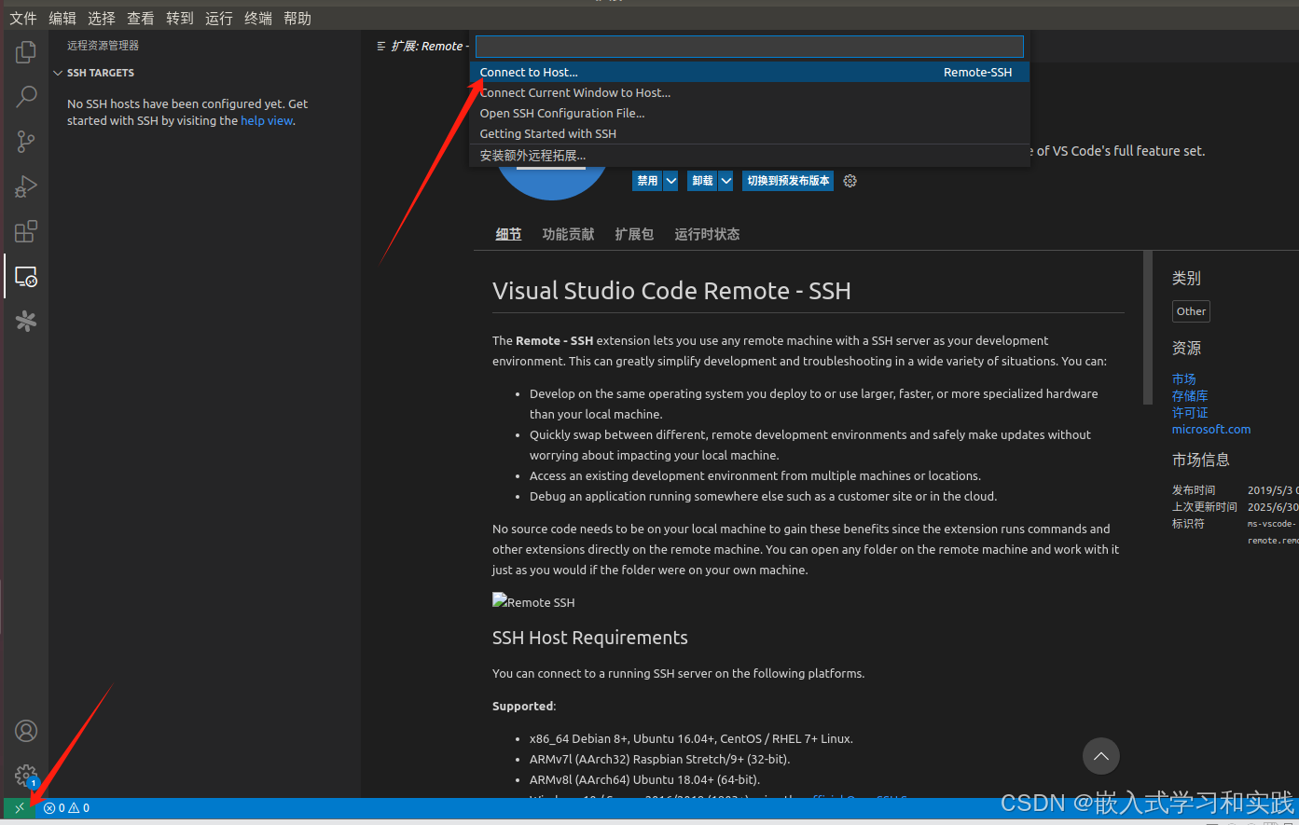Image resolution: width=1299 pixels, height=825 pixels.
Task: Select Connect to Host in the palette
Action: coord(529,72)
